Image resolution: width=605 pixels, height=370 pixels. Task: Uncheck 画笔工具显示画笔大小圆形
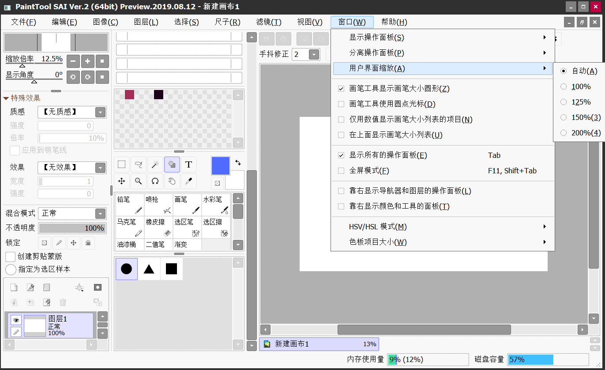(x=341, y=89)
